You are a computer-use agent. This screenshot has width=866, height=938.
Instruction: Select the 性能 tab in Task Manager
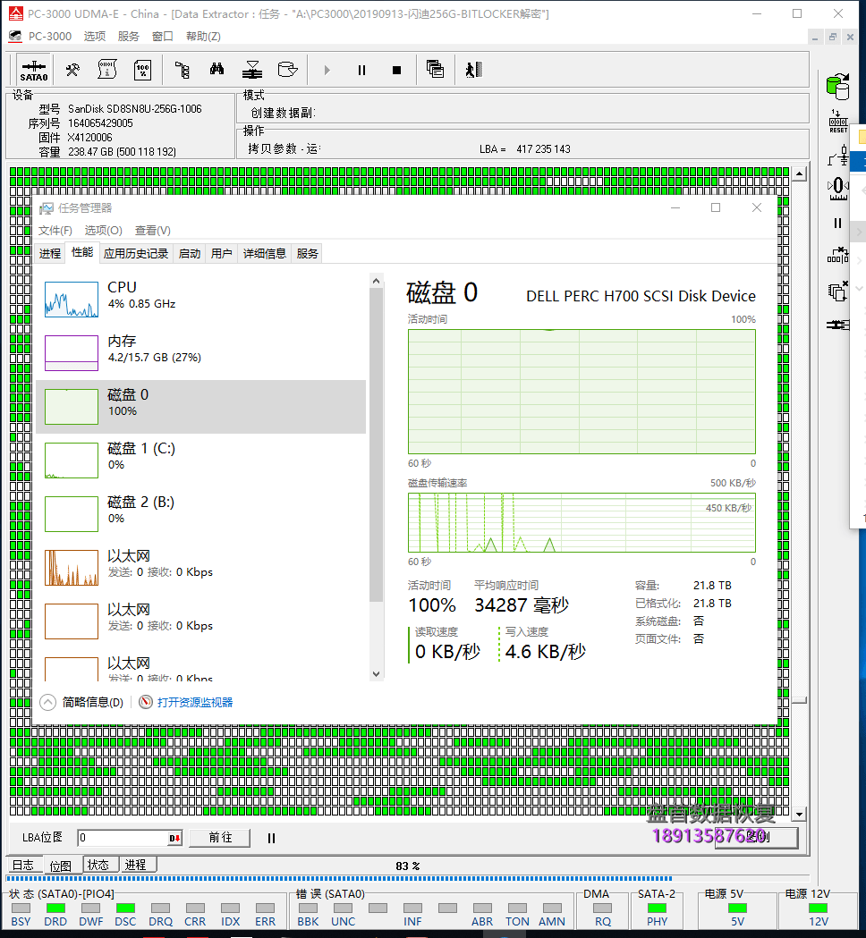coord(82,252)
